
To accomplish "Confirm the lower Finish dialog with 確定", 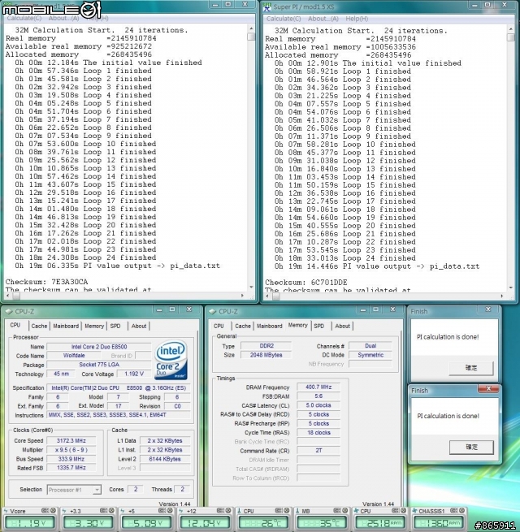I will [471, 447].
